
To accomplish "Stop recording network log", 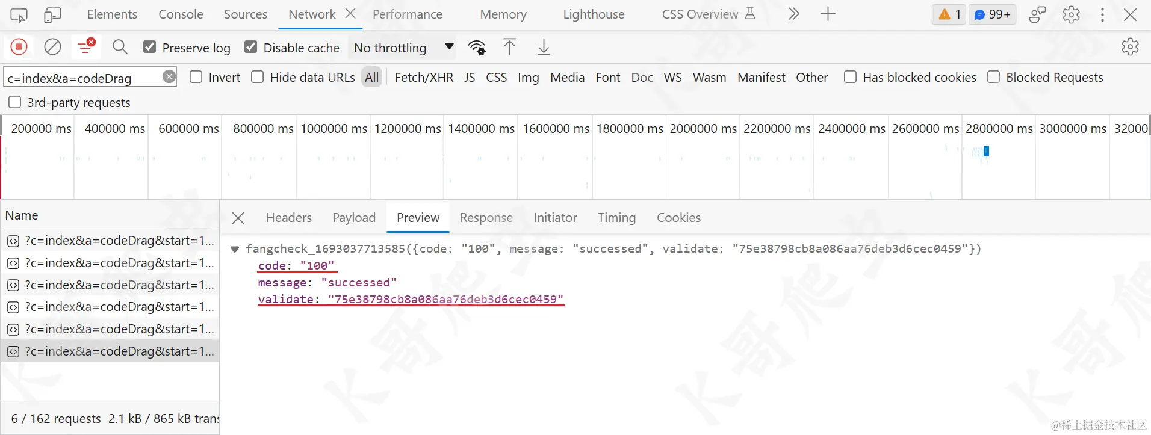I will point(19,47).
